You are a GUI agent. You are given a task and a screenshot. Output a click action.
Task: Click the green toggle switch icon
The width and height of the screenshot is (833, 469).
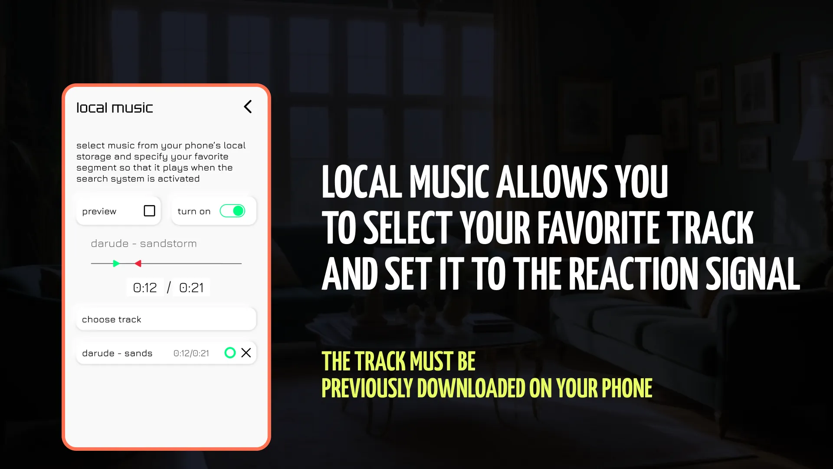[233, 211]
